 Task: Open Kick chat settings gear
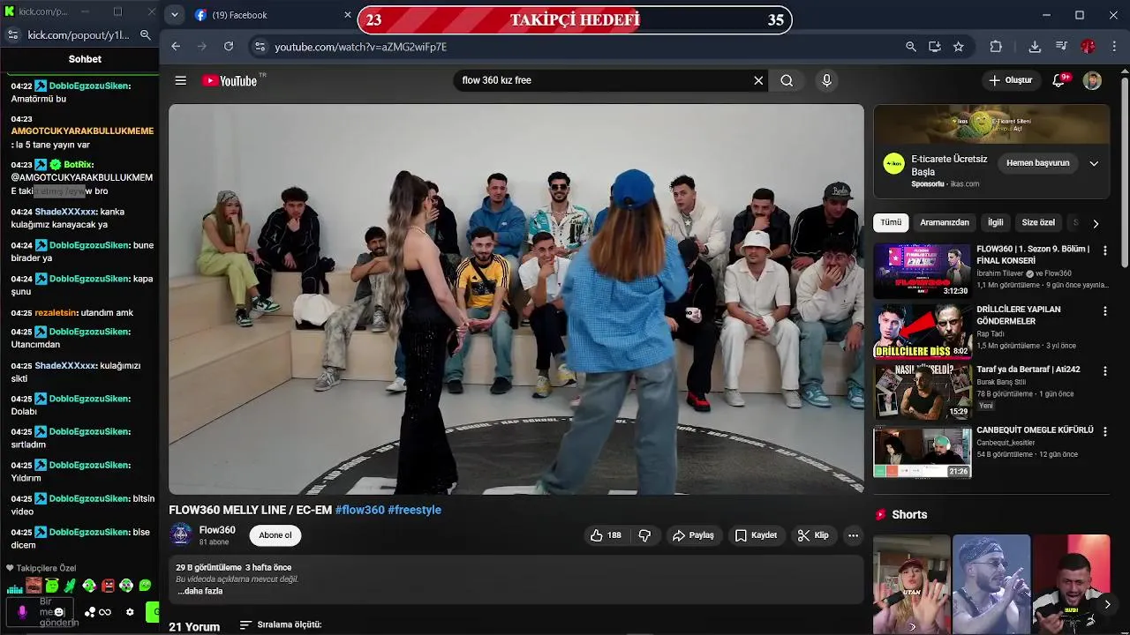click(x=130, y=612)
